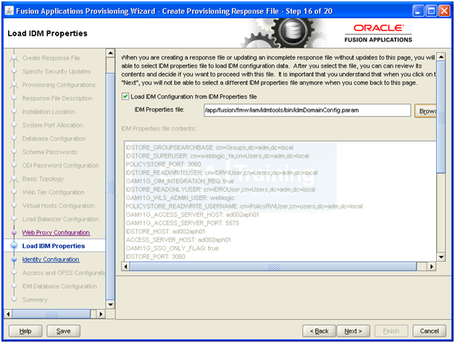Open the Identity Configuration step link
Viewport: 455px width, 343px height.
(51, 260)
